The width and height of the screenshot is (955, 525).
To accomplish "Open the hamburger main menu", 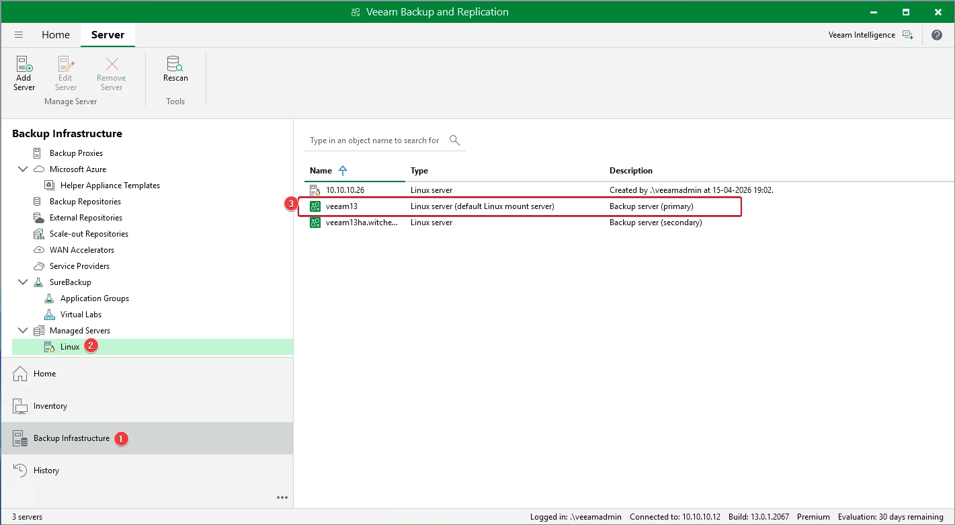I will 19,35.
